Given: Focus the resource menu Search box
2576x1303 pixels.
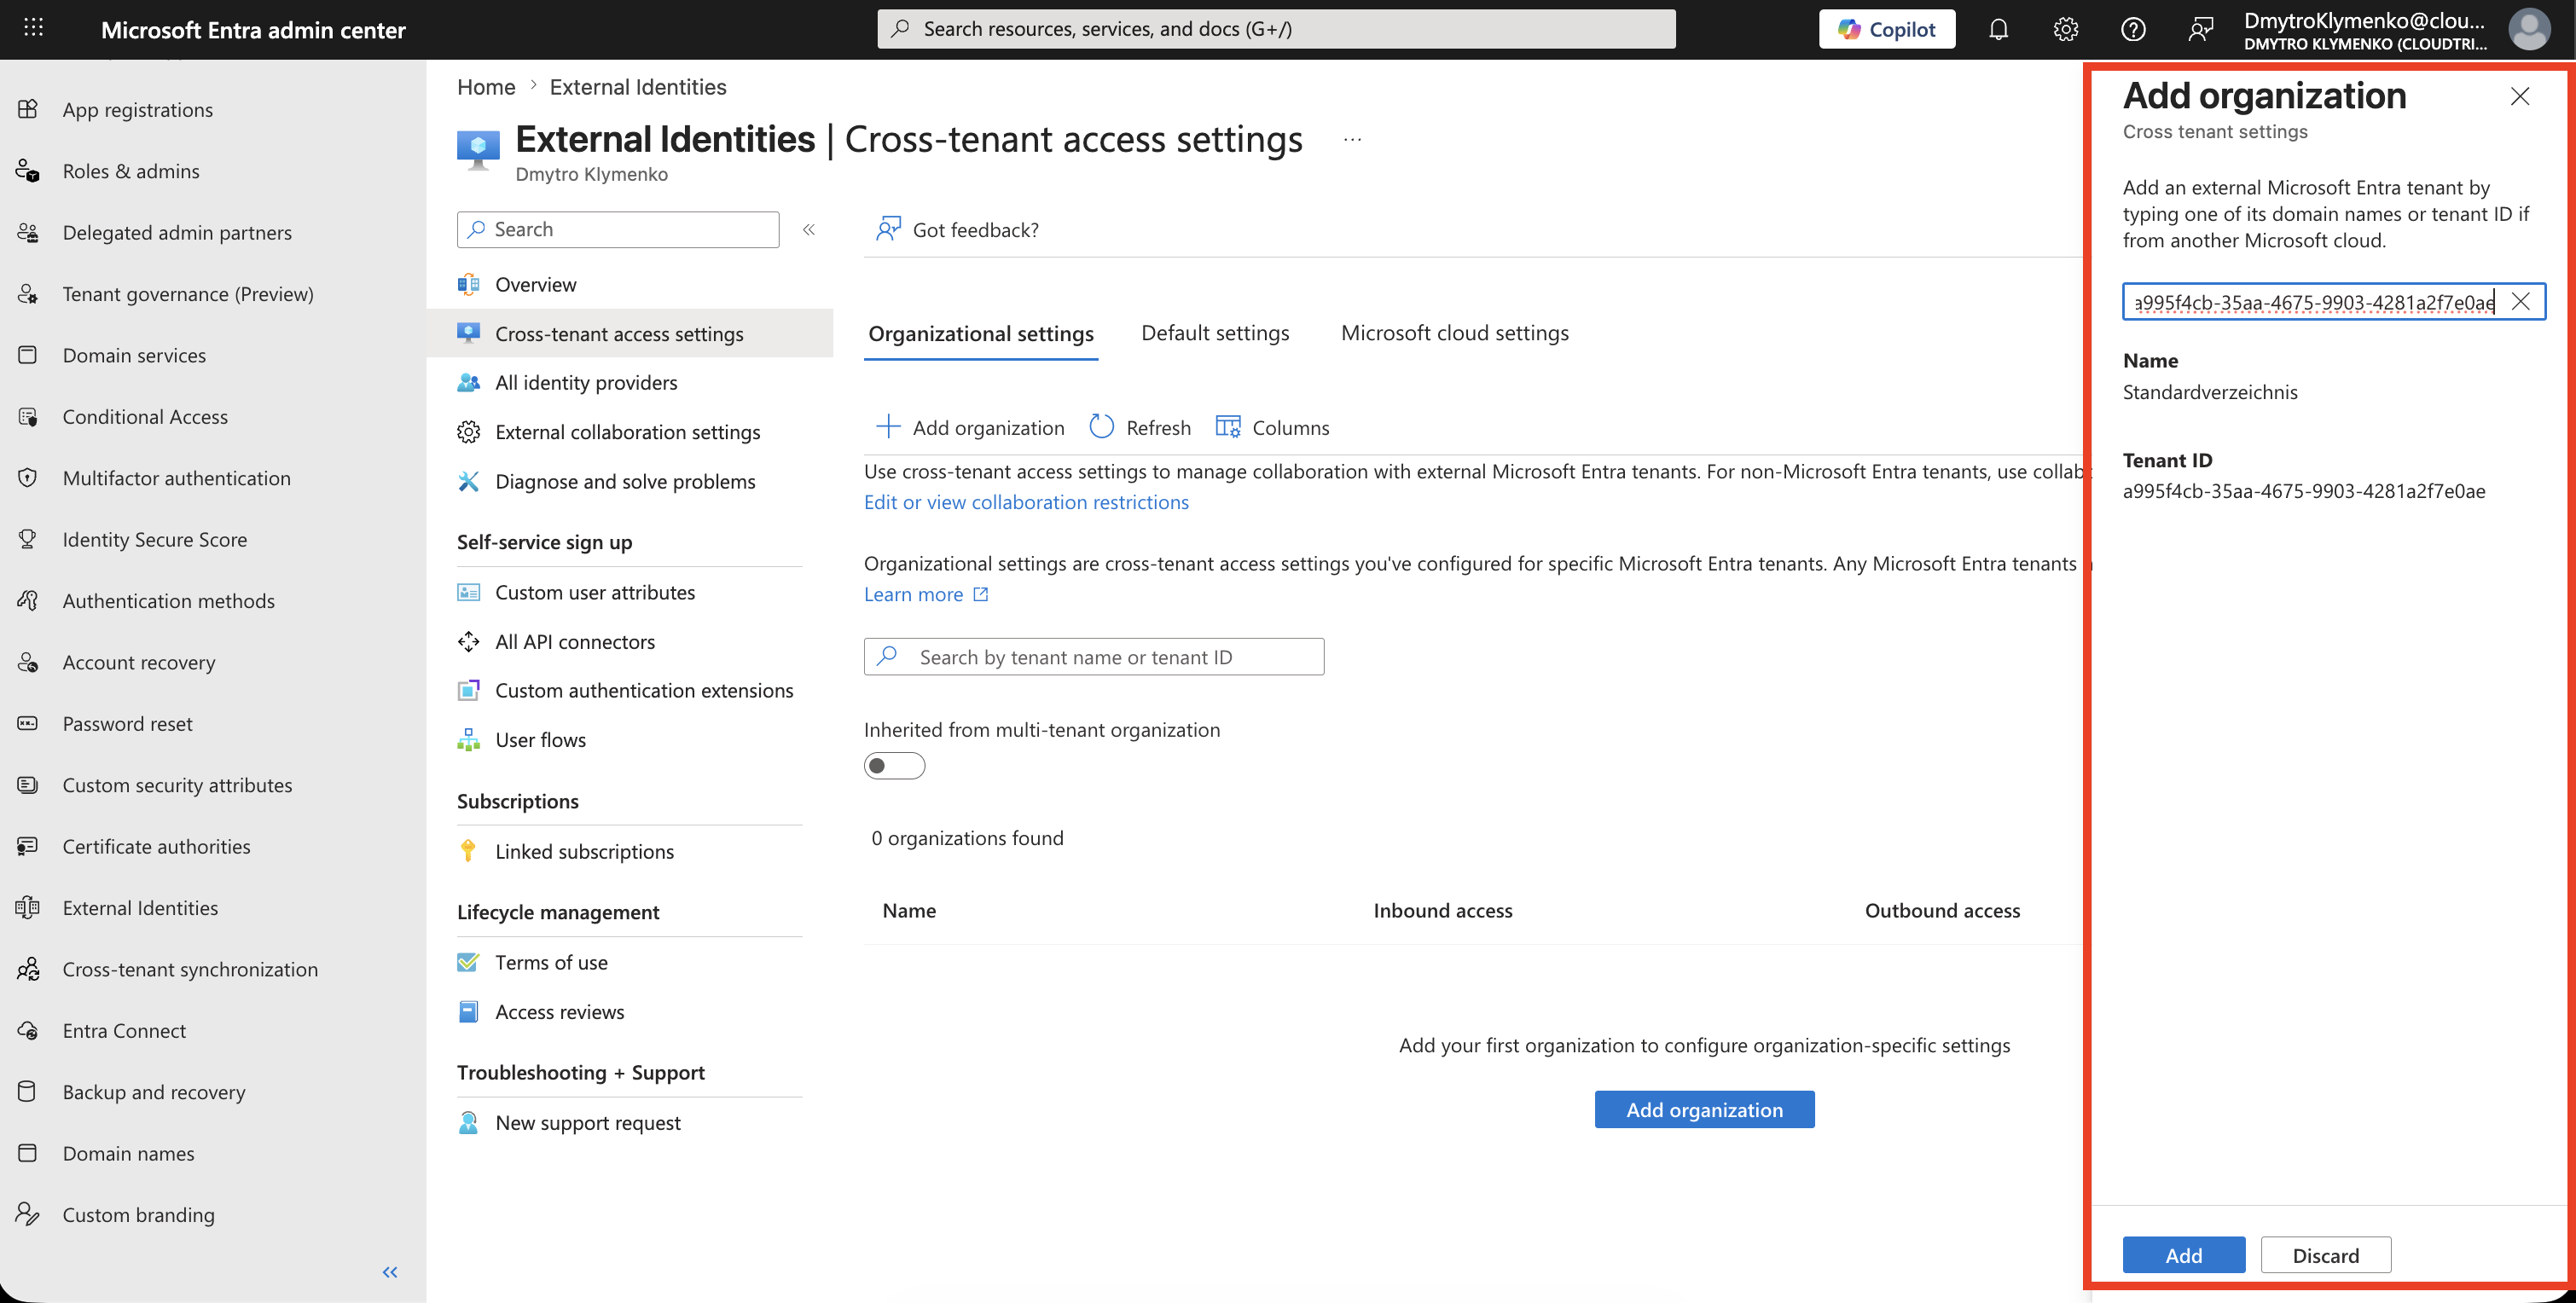Looking at the screenshot, I should (x=618, y=229).
